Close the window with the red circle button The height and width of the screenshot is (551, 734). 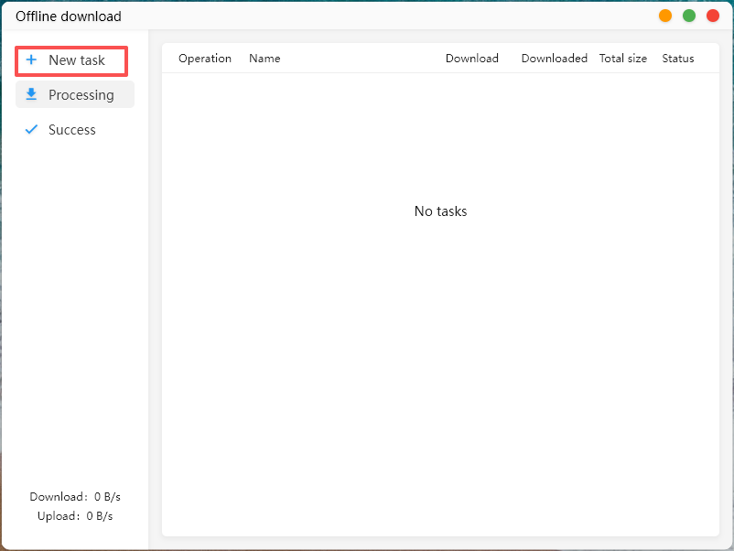713,16
